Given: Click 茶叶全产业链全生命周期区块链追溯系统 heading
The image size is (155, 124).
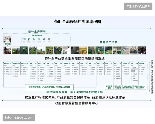Looking at the screenshot, I should point(75,59).
